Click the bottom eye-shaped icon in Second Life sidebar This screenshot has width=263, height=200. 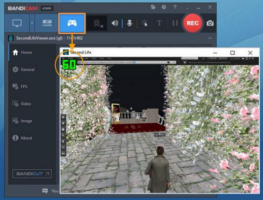point(63,154)
